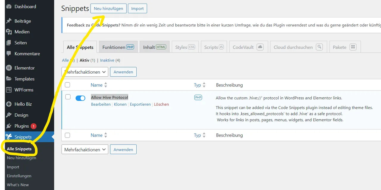381x190 pixels.
Task: Switch to the Styles tab
Action: 185,47
